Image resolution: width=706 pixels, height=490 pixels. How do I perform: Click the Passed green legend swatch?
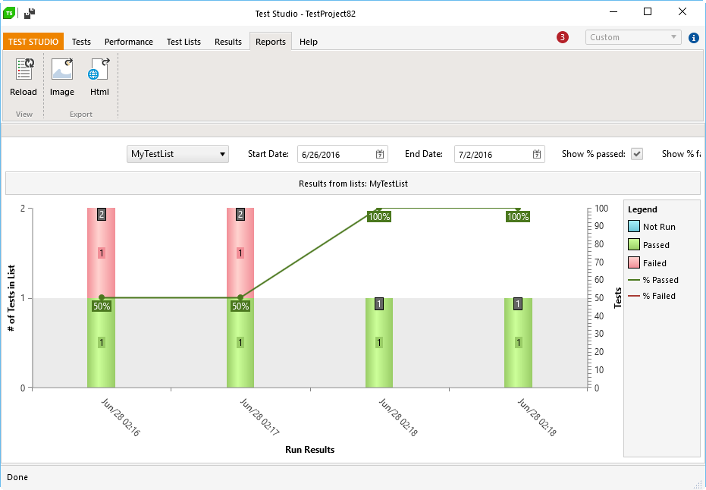(634, 244)
